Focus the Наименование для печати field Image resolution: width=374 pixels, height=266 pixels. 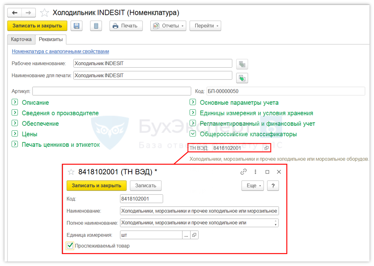click(153, 75)
